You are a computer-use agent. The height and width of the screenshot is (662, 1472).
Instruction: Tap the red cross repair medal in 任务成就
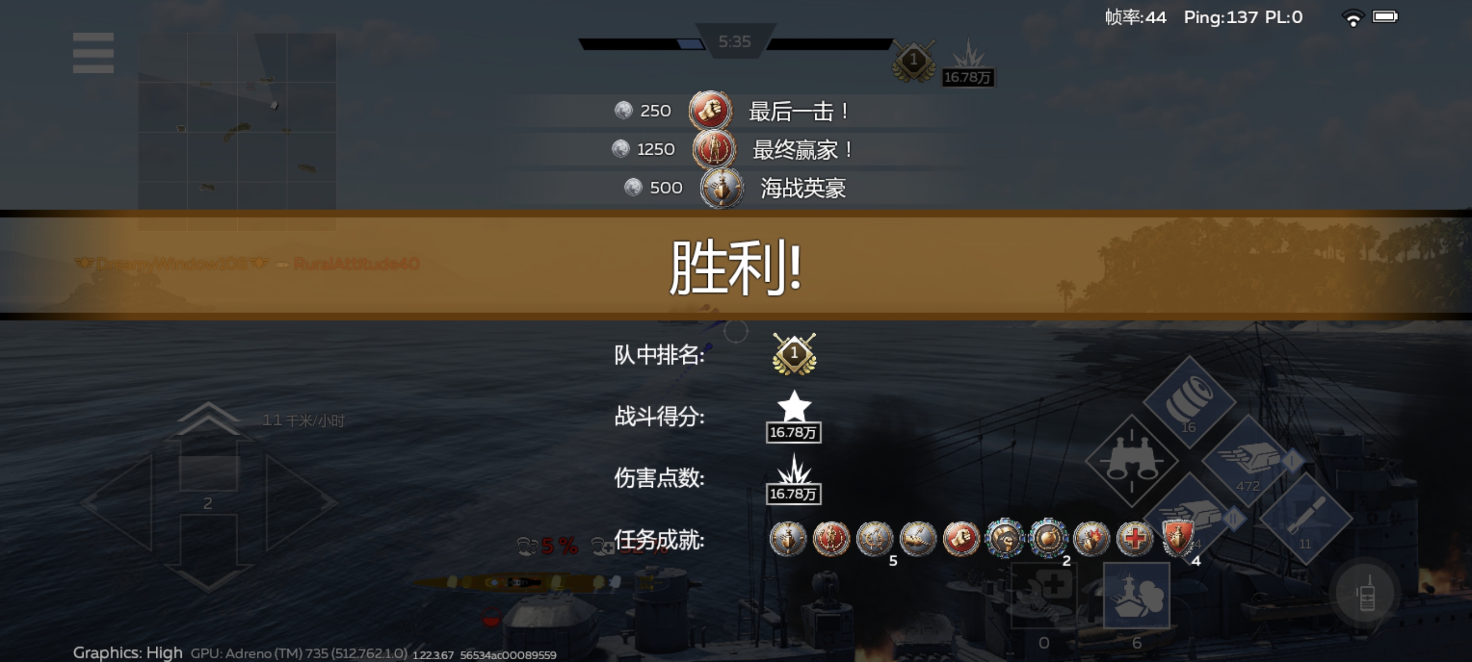pos(1134,538)
